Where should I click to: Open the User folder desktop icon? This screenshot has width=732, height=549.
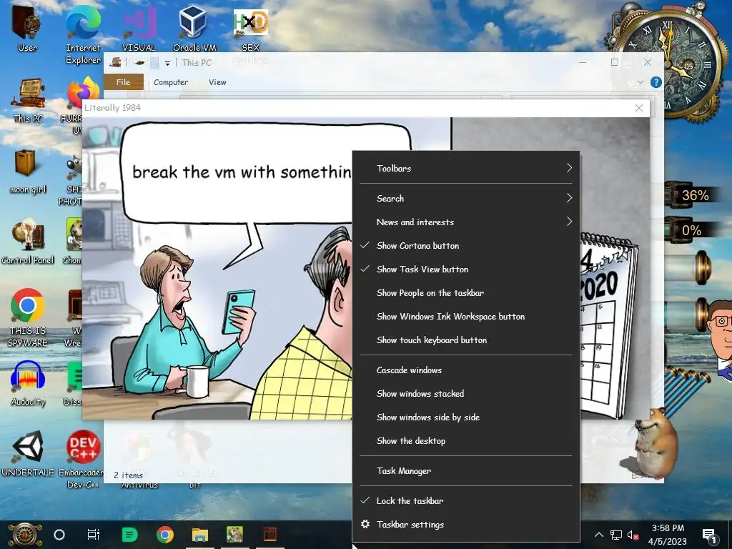[x=26, y=28]
